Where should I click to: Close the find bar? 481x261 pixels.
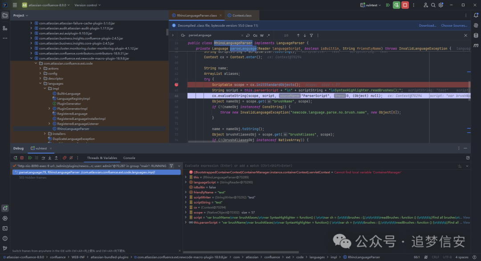(x=465, y=36)
